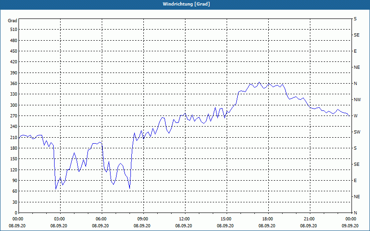Click the E compass label beside the 90 gridline

[x=355, y=181]
